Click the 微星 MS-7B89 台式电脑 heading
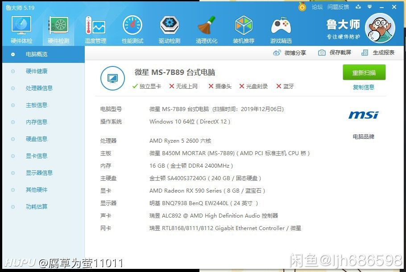Image resolution: width=406 pixels, height=272 pixels. pyautogui.click(x=175, y=72)
